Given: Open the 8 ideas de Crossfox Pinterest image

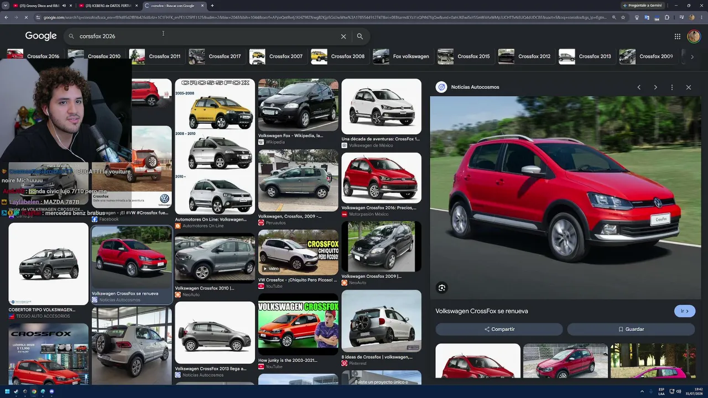Looking at the screenshot, I should pyautogui.click(x=381, y=321).
